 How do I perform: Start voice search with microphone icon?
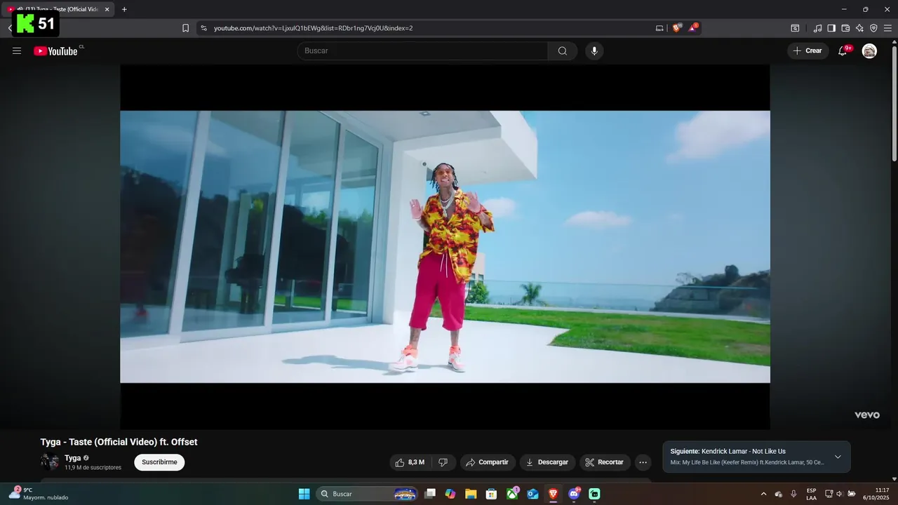pyautogui.click(x=594, y=50)
